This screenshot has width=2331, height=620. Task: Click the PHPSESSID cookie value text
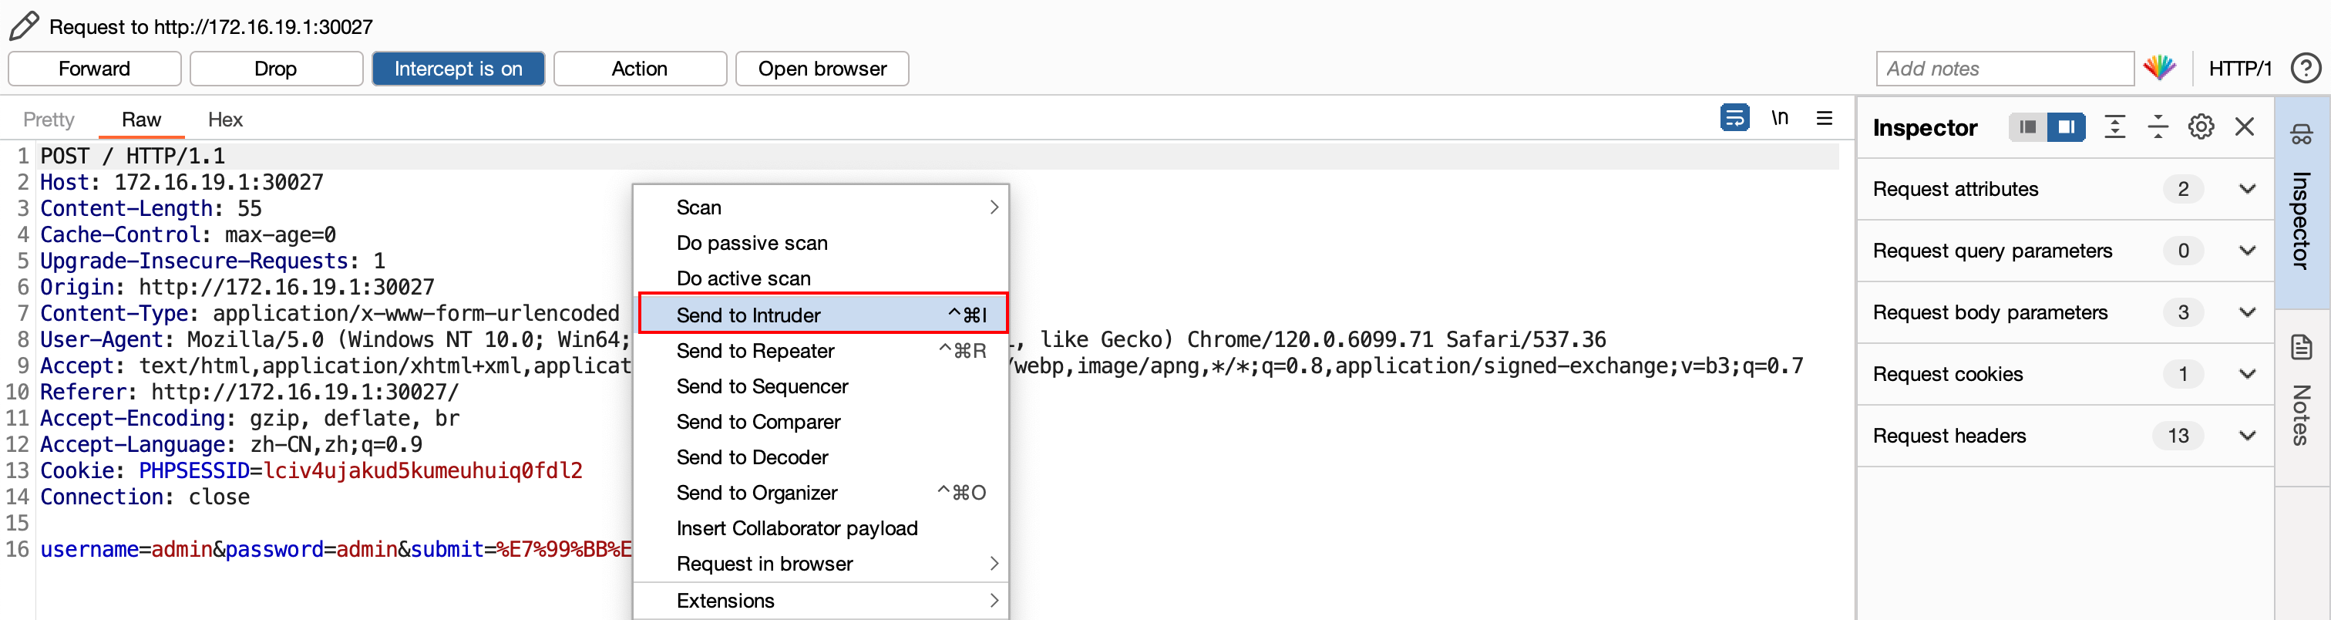click(x=422, y=470)
